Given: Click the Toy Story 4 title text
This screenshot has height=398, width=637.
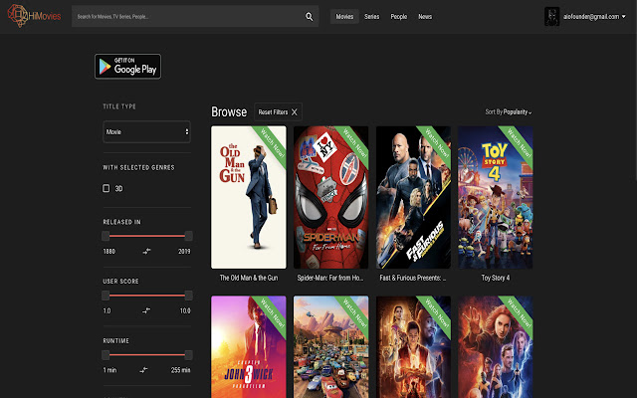Looking at the screenshot, I should tap(496, 278).
